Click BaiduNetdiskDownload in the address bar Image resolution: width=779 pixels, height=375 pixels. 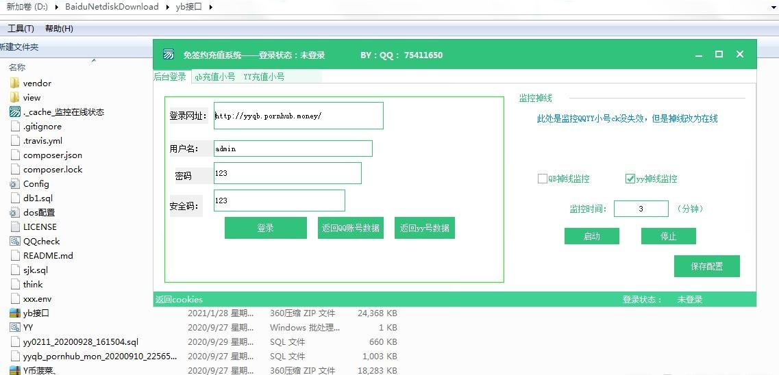point(112,7)
